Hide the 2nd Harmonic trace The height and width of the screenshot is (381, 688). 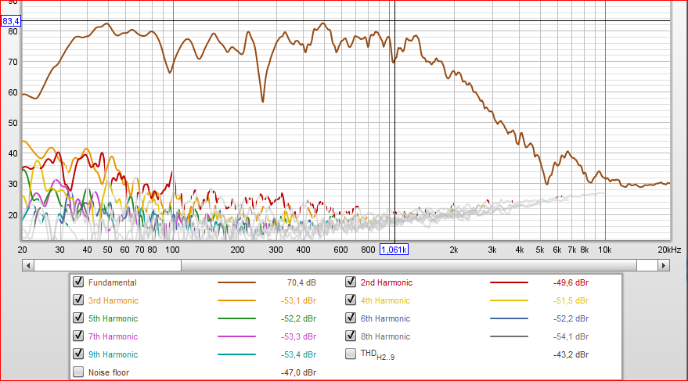tap(352, 282)
